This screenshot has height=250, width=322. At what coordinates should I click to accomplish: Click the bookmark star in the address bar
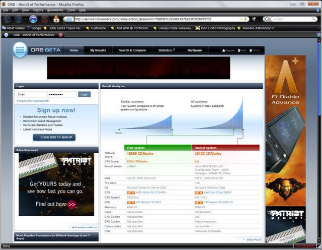click(x=241, y=19)
